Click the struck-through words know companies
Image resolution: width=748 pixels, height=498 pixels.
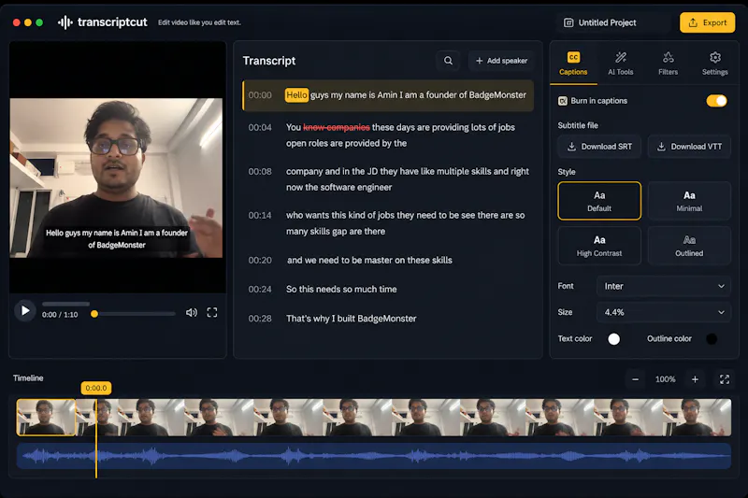click(337, 127)
